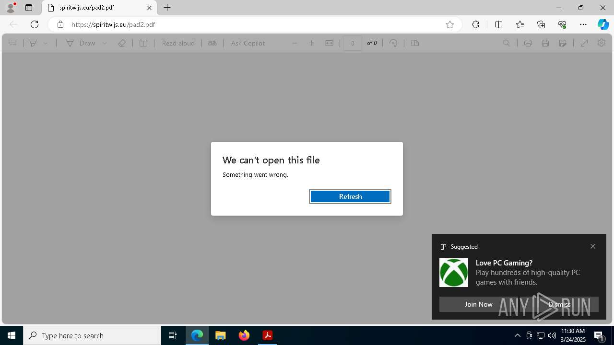Open Collections panel
This screenshot has width=614, height=345.
(x=541, y=24)
